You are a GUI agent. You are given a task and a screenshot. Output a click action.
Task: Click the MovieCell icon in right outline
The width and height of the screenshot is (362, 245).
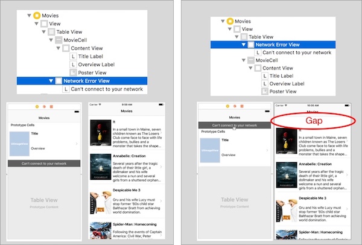(x=251, y=60)
